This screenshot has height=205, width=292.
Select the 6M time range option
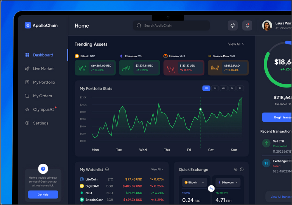point(223,88)
